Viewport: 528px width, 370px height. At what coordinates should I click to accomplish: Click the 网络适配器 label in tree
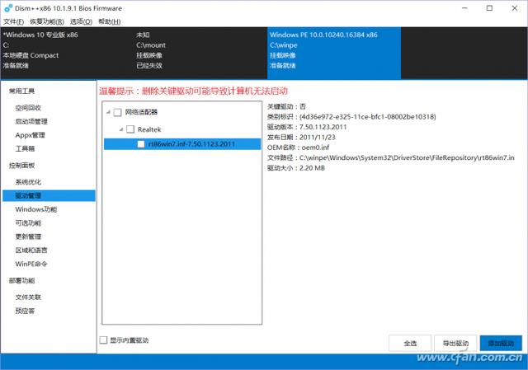click(141, 112)
